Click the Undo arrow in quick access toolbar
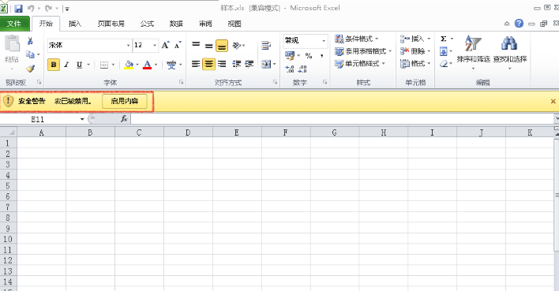The height and width of the screenshot is (291, 559). [31, 8]
